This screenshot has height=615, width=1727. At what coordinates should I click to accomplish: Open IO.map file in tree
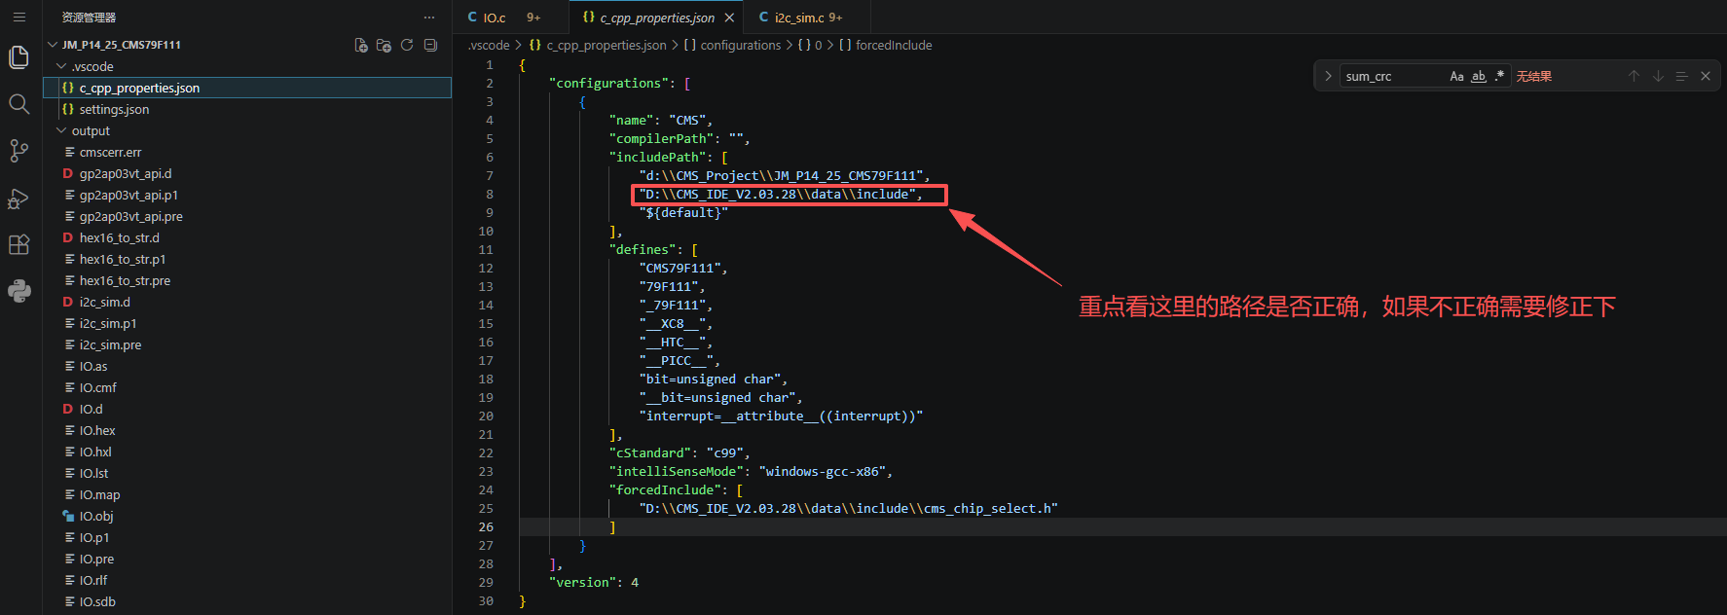248,494
